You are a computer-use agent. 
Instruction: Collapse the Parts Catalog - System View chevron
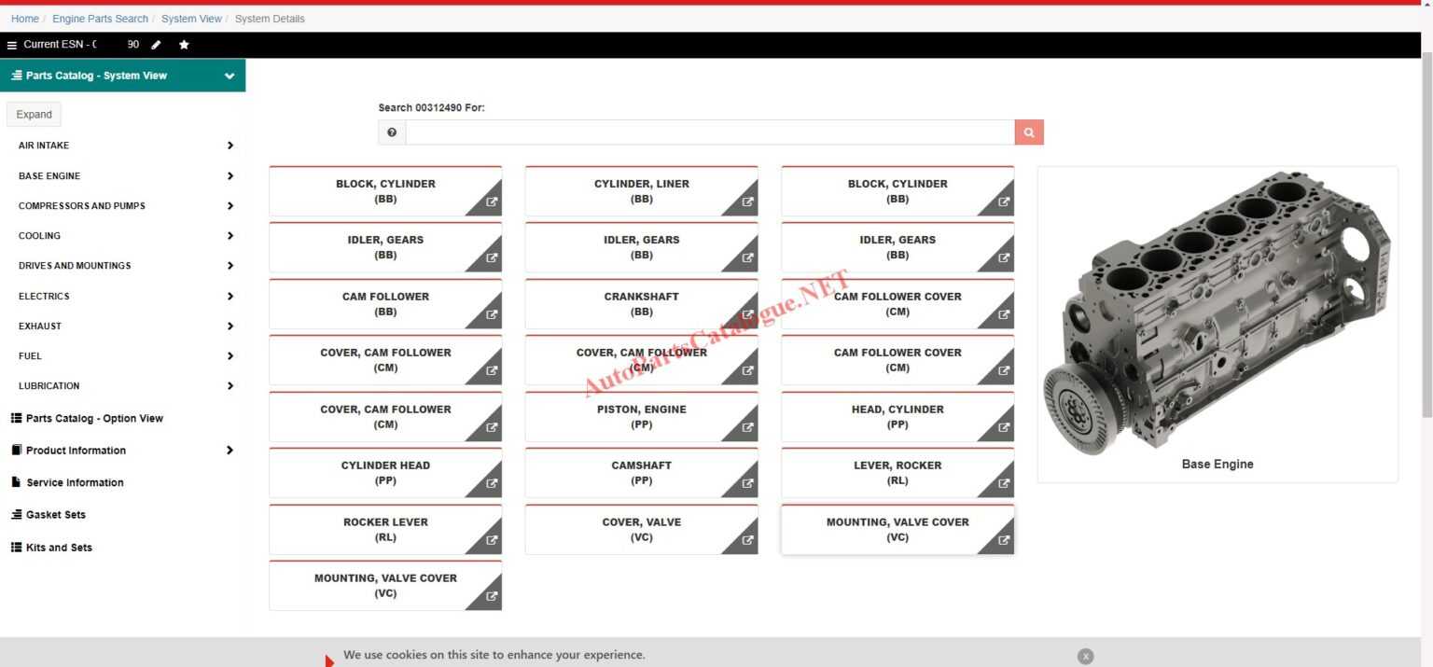pos(230,76)
